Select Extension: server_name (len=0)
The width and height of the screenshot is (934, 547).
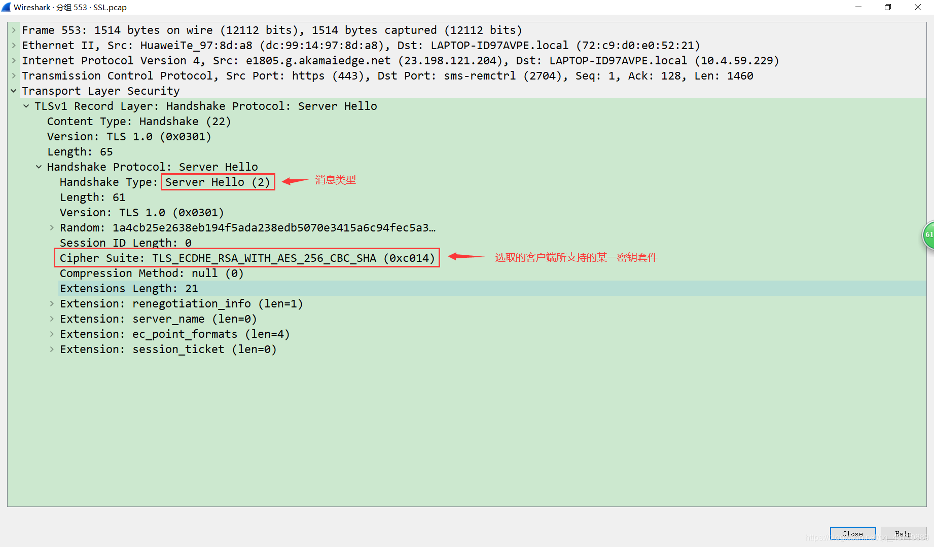click(159, 319)
